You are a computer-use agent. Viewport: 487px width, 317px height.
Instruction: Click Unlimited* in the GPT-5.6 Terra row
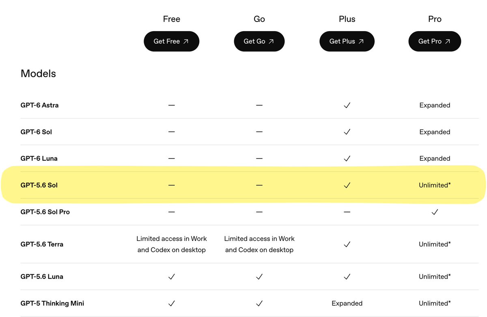pos(435,244)
